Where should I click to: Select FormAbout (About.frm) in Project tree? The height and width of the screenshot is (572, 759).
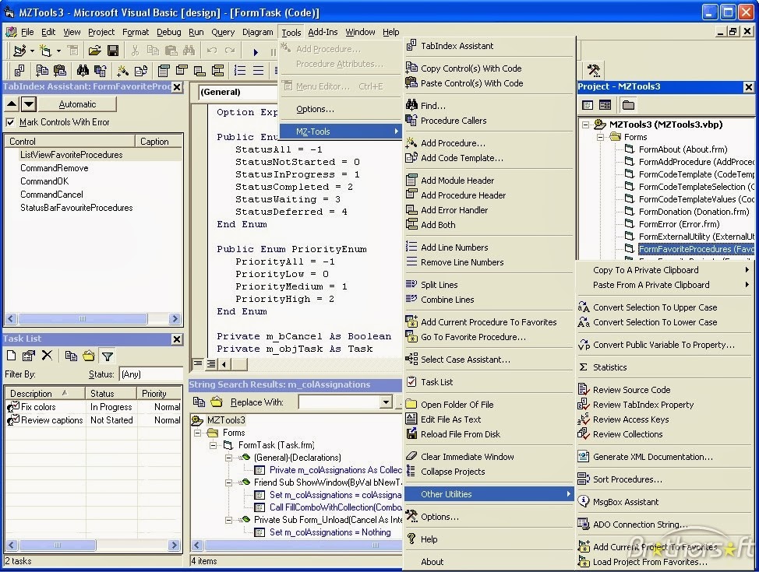coord(683,149)
